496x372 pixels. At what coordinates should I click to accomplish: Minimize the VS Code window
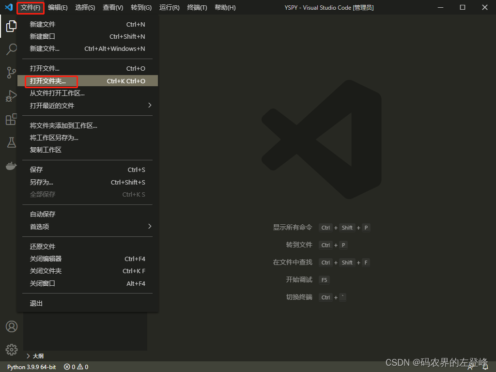point(440,7)
